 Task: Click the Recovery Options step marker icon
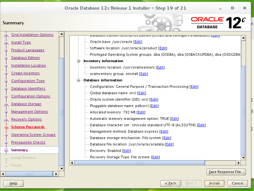(6, 119)
